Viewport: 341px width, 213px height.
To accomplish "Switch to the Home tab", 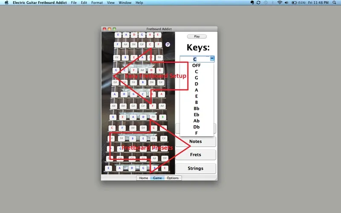I will 144,178.
